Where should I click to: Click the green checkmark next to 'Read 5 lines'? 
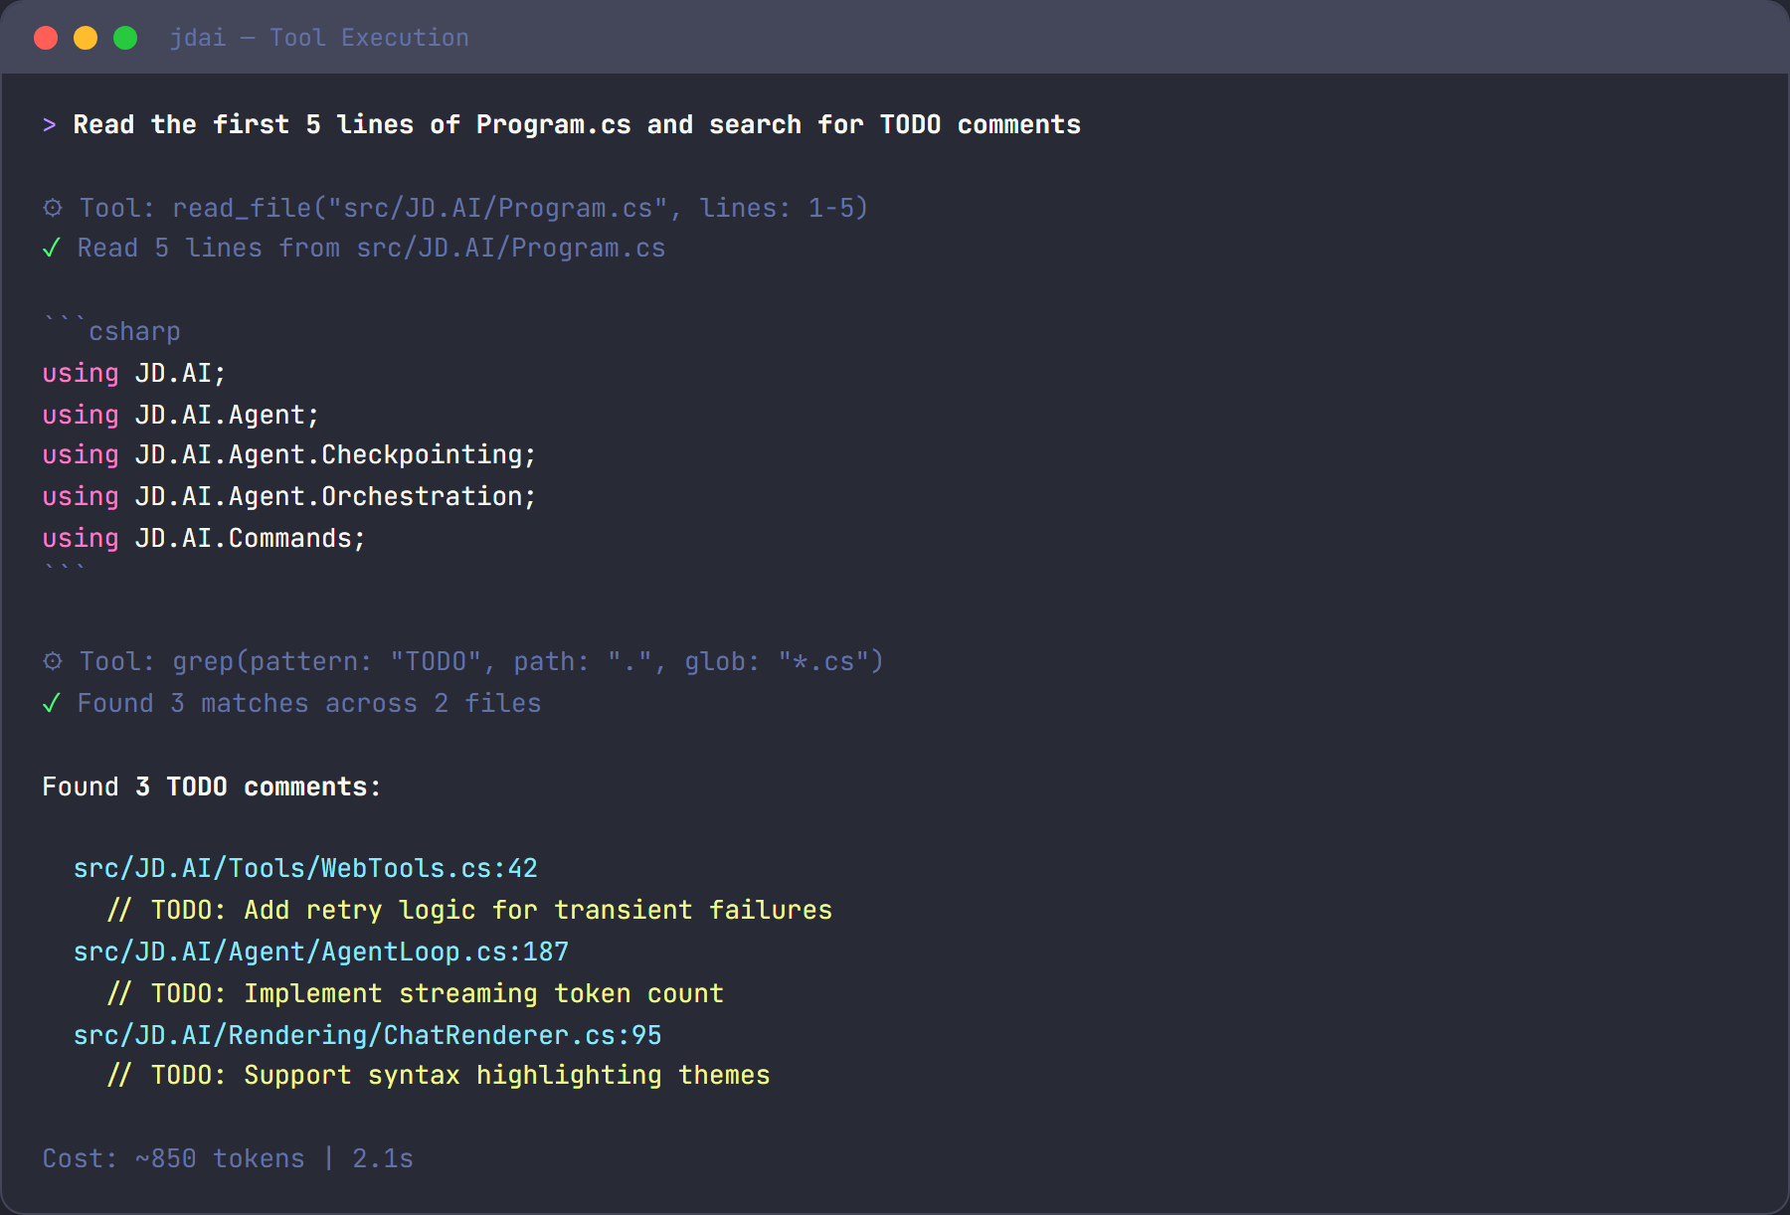tap(52, 248)
